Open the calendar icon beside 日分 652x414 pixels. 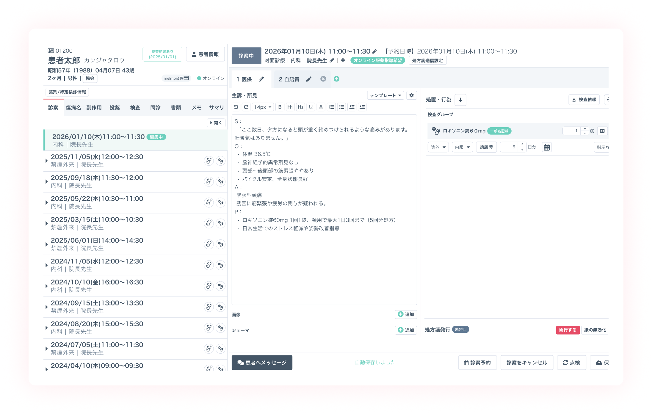546,147
